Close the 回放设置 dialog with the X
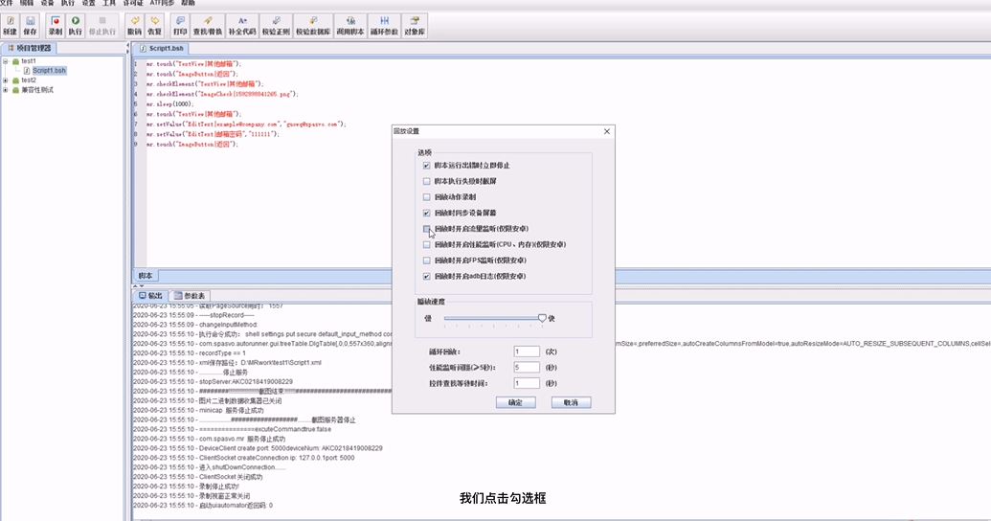This screenshot has height=521, width=991. [607, 131]
